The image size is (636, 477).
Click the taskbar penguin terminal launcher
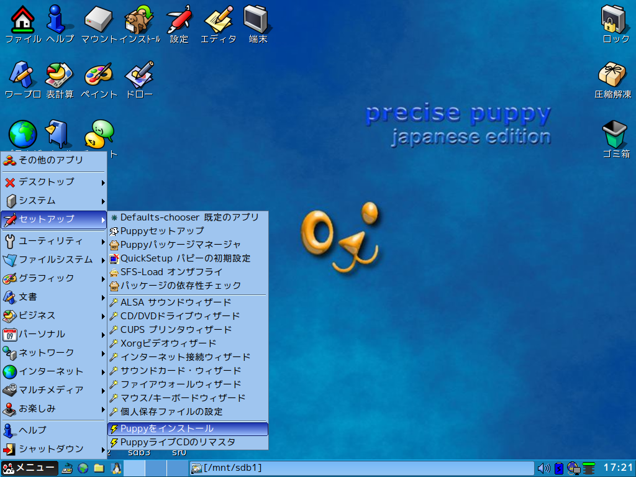[x=116, y=468]
